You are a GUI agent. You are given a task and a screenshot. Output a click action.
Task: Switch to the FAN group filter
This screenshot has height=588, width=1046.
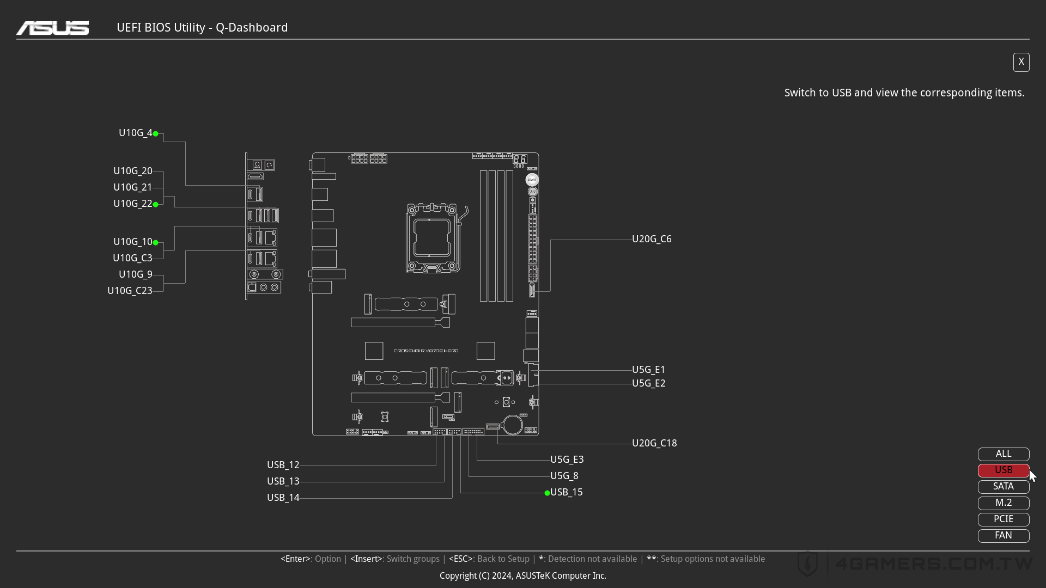[x=1004, y=536]
